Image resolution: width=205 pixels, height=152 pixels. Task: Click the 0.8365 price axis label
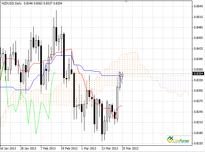[198, 70]
